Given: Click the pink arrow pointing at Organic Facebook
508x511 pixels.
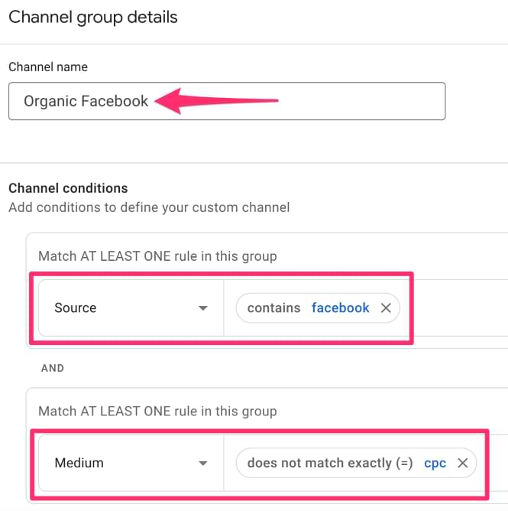Looking at the screenshot, I should coord(216,101).
